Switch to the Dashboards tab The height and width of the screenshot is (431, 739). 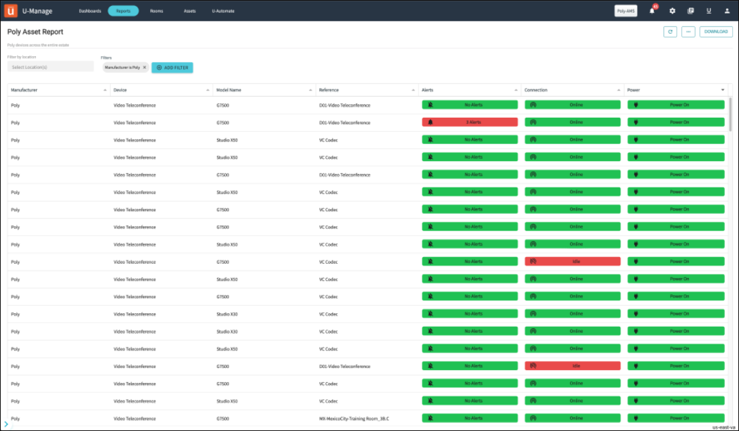pyautogui.click(x=90, y=11)
